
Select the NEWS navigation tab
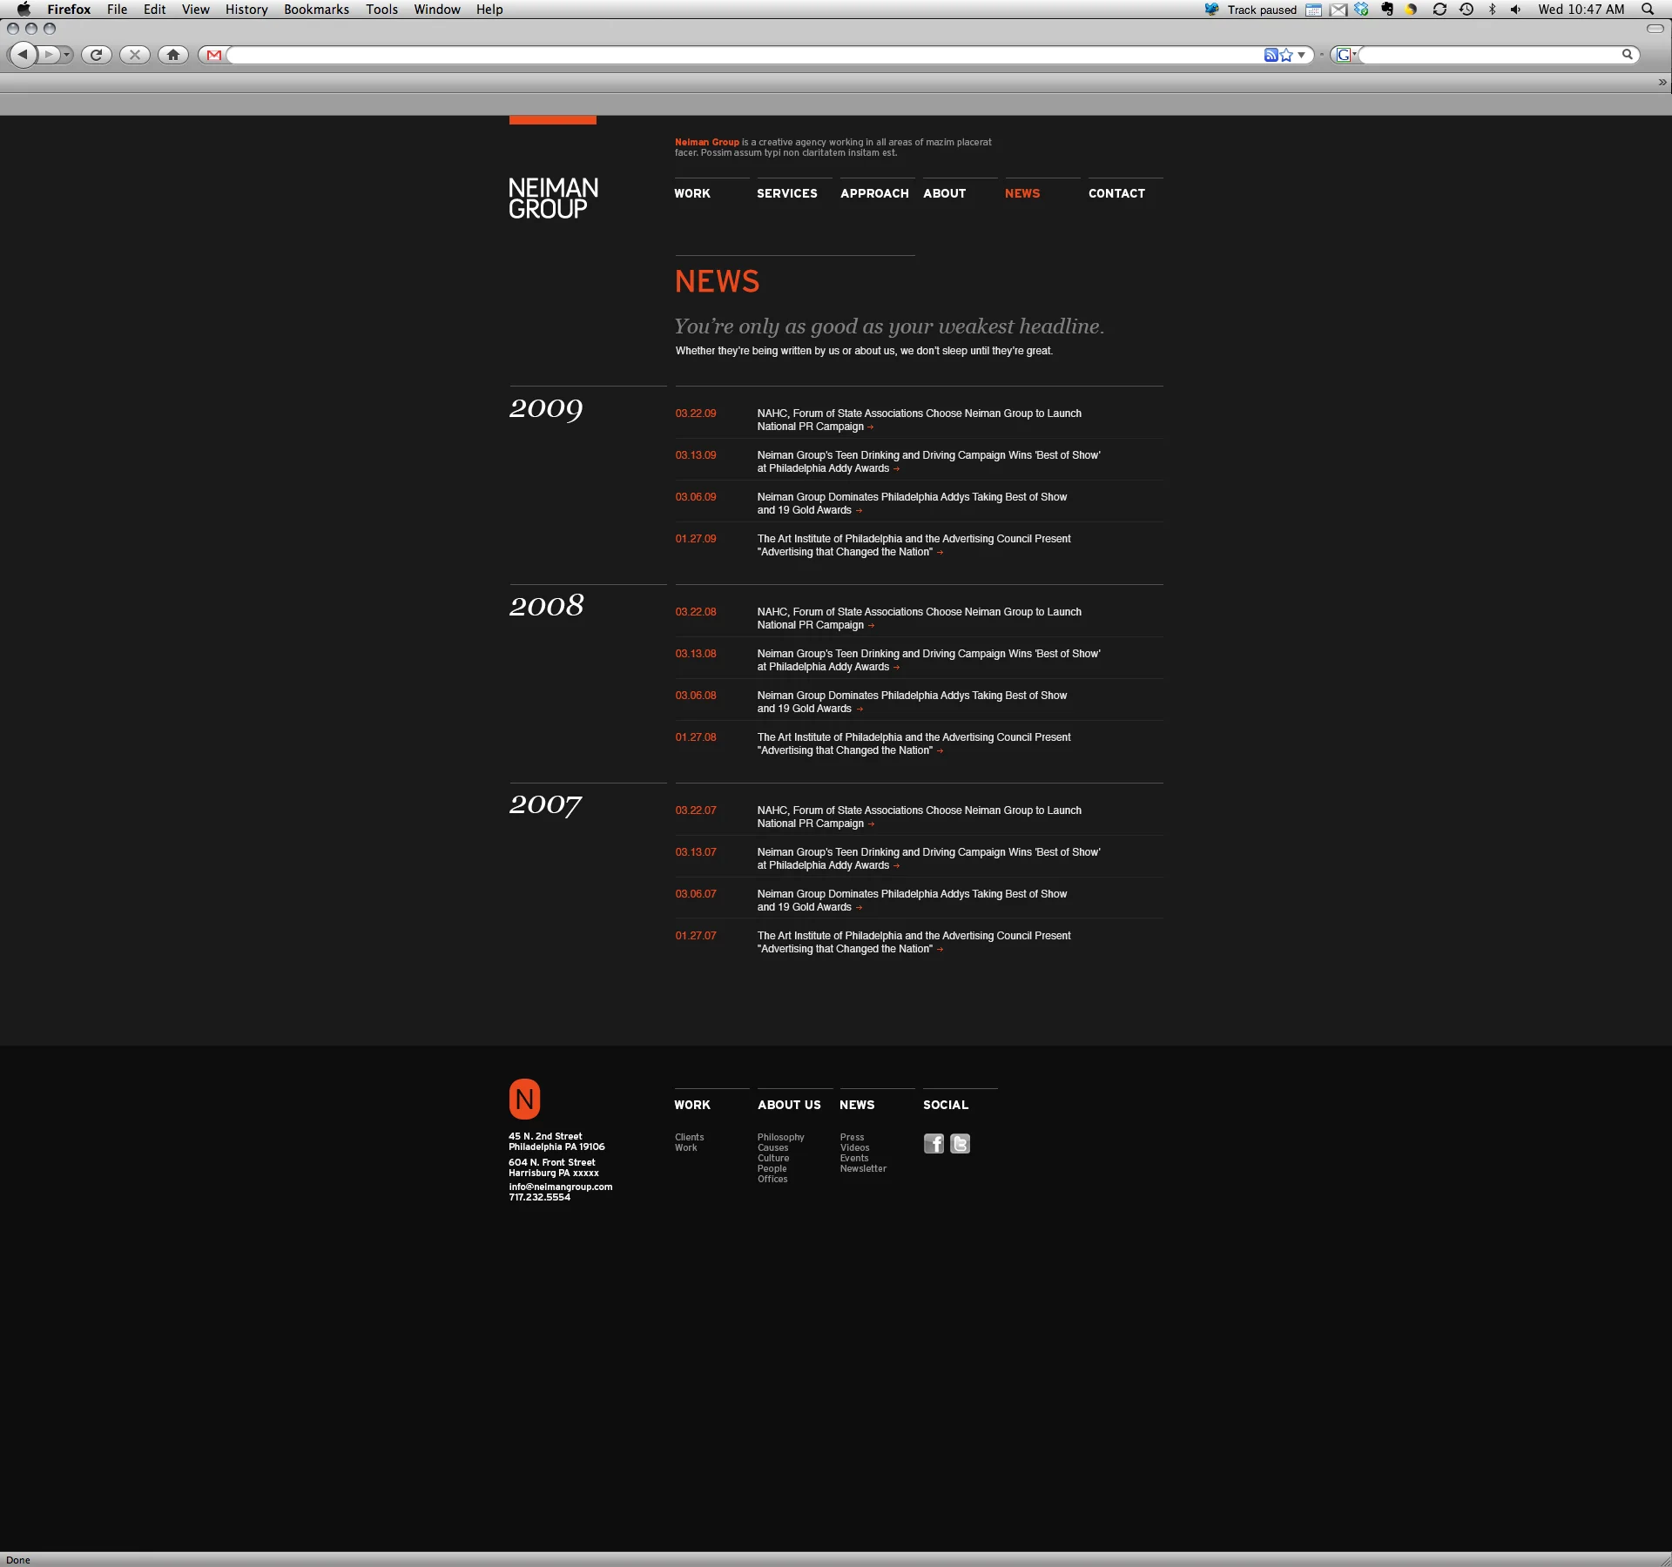tap(1022, 193)
